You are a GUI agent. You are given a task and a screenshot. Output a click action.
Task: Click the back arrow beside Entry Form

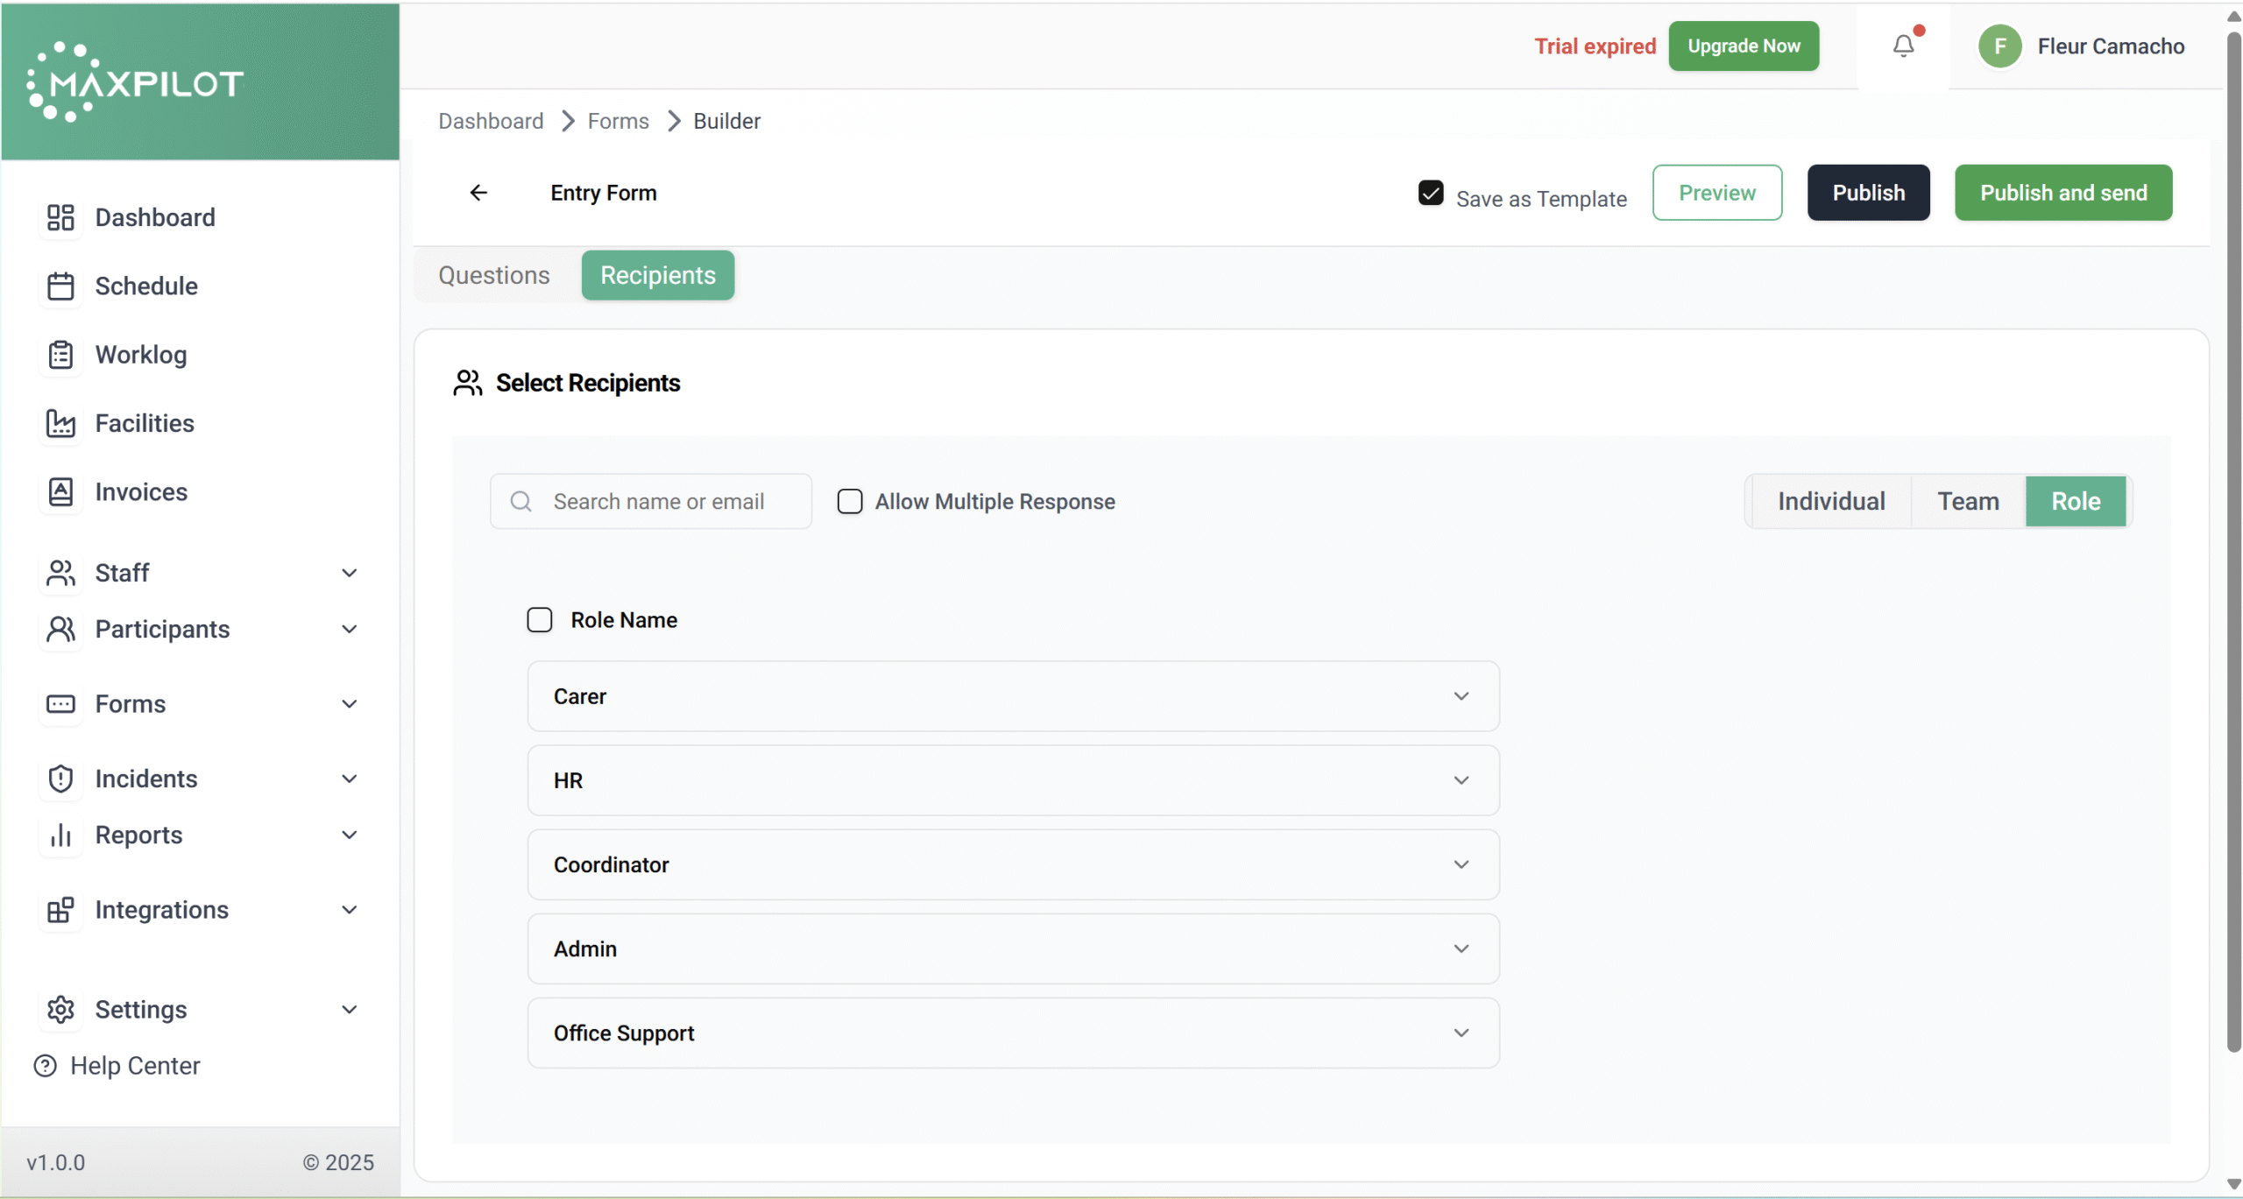[478, 193]
